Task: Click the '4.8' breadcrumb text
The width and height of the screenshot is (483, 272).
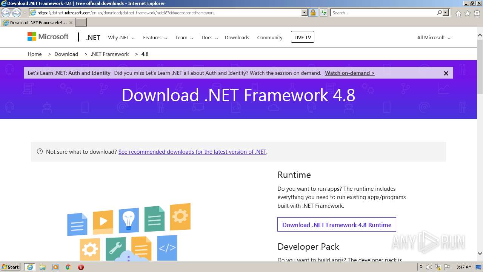Action: tap(145, 54)
